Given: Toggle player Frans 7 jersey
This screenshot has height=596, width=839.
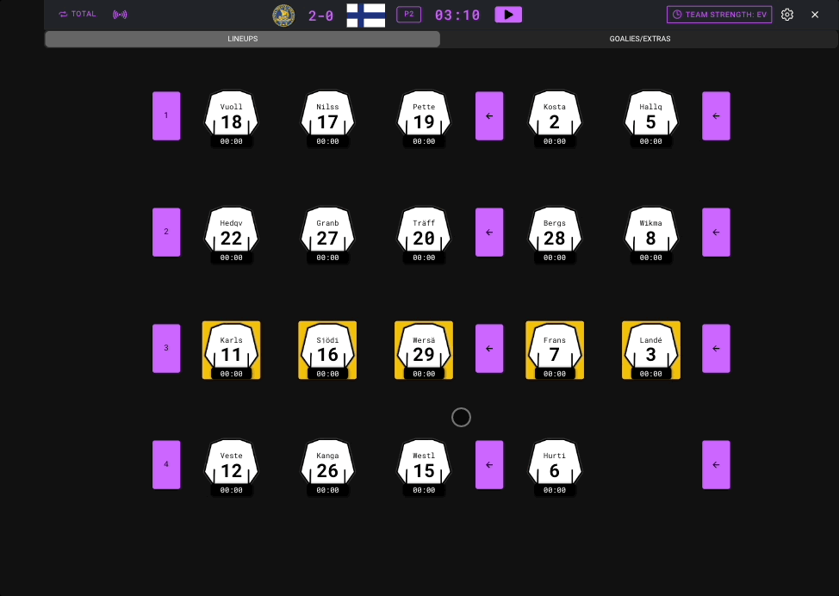Looking at the screenshot, I should pyautogui.click(x=555, y=350).
